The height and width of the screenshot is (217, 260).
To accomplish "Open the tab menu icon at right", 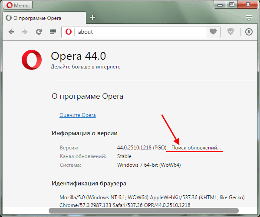I will coord(249,18).
